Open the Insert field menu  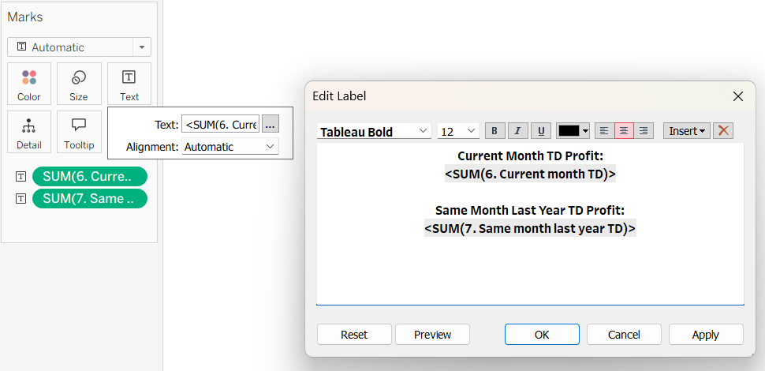click(x=687, y=131)
